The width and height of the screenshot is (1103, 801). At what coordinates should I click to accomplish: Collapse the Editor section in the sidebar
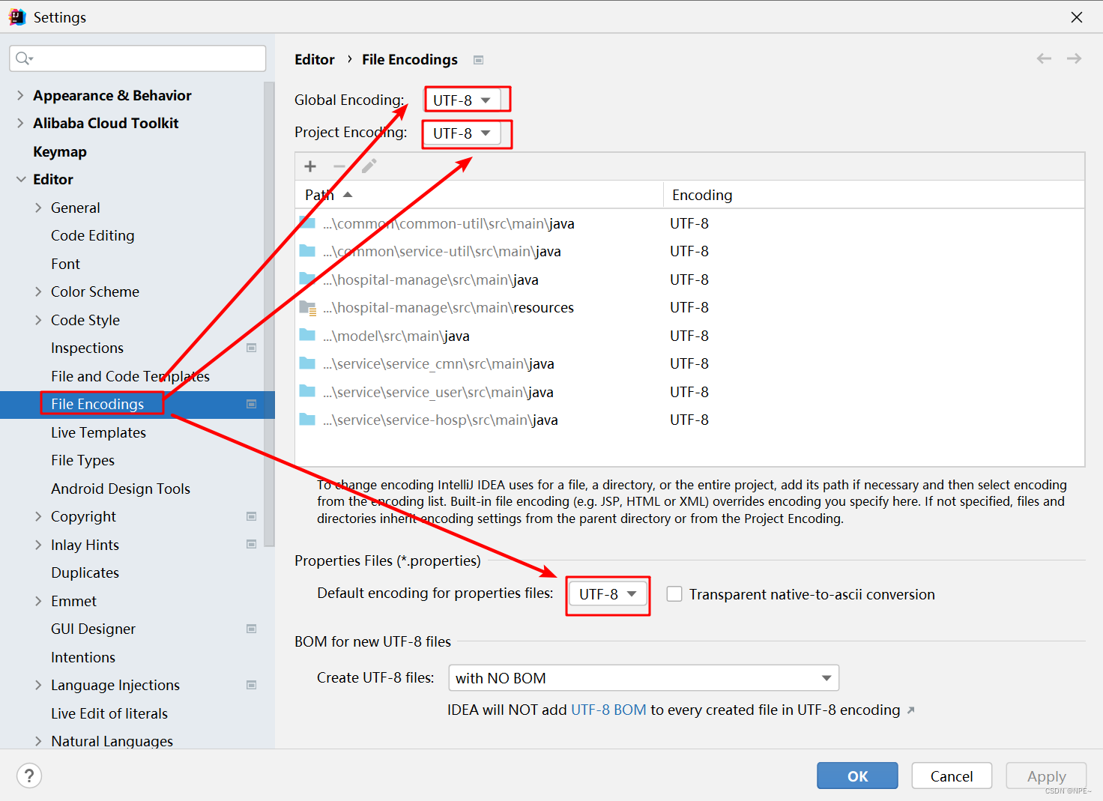coord(21,179)
